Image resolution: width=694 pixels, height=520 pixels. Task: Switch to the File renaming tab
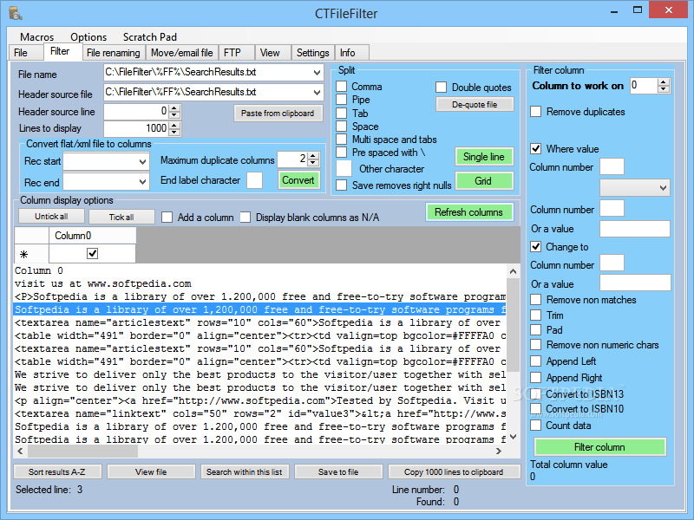point(114,53)
